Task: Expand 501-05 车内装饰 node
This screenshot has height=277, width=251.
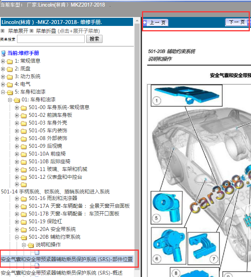Action: [x=17, y=131]
